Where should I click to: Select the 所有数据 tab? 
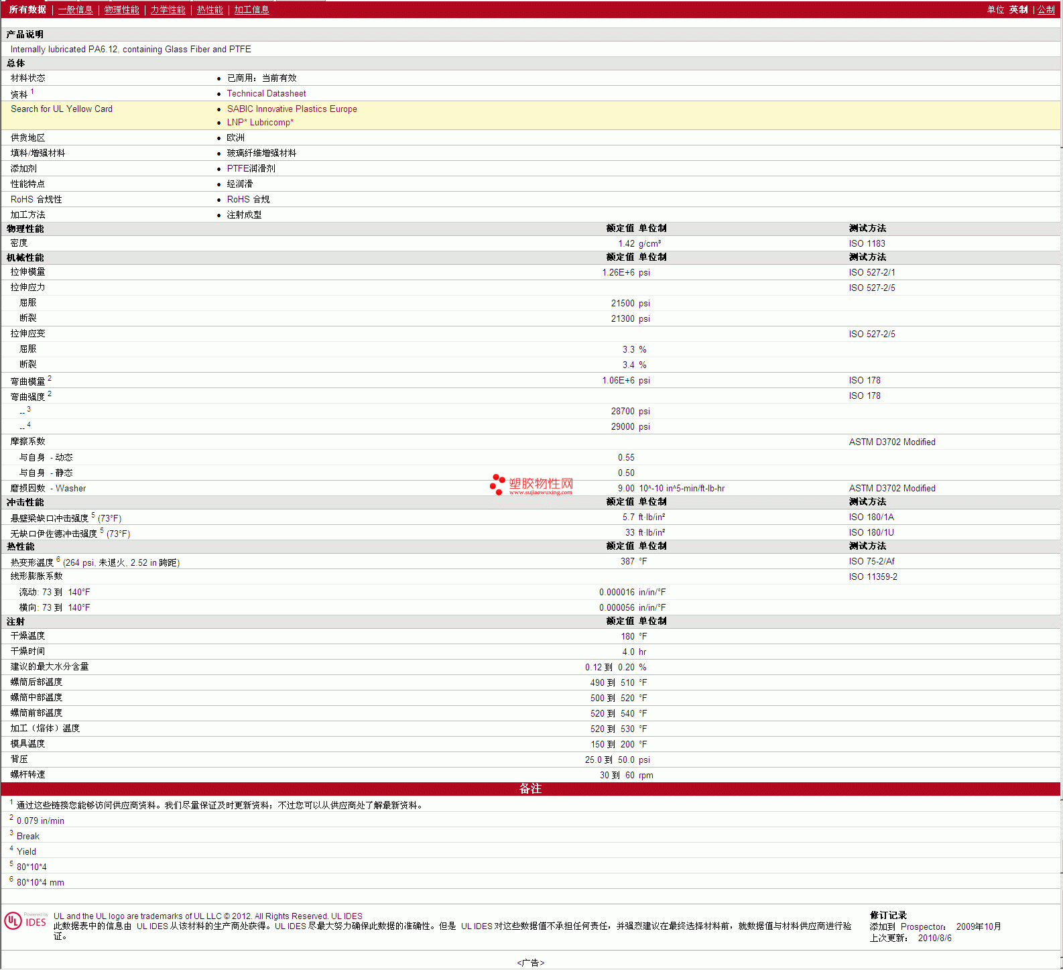(27, 9)
